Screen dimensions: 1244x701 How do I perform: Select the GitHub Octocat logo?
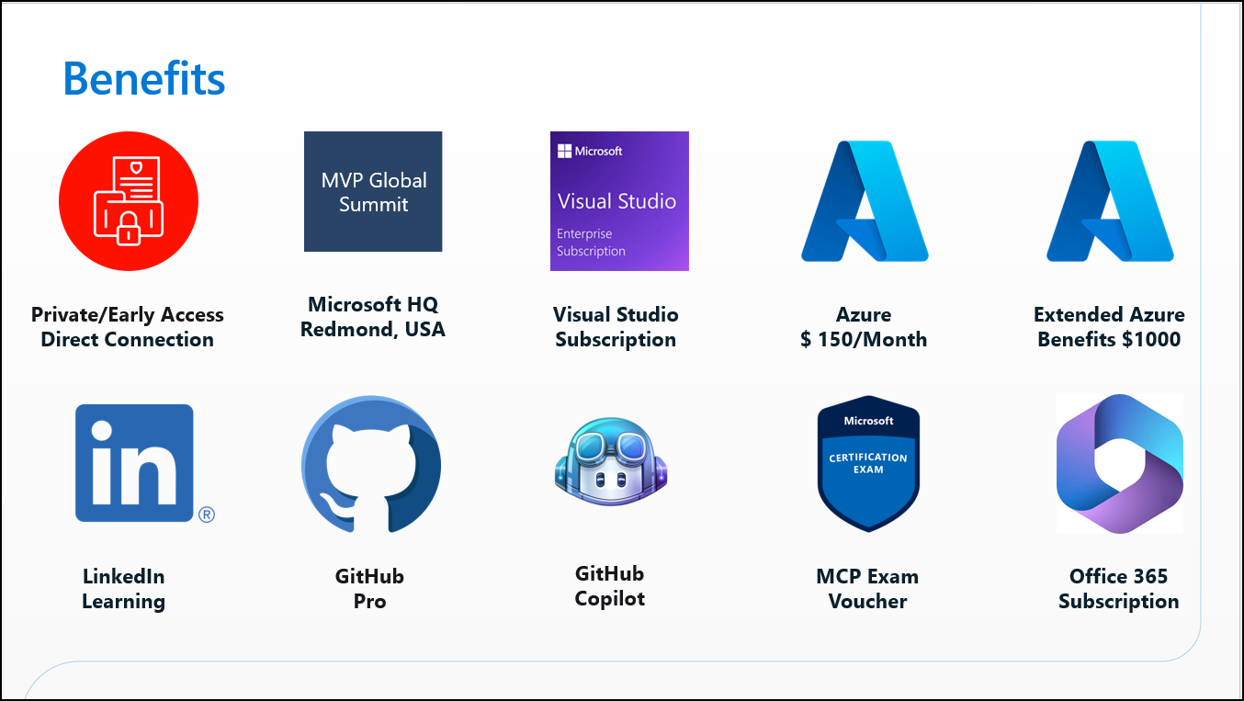pyautogui.click(x=371, y=464)
